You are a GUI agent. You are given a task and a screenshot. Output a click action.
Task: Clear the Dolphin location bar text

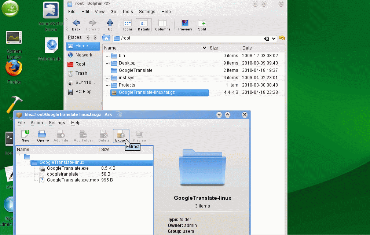[x=267, y=38]
